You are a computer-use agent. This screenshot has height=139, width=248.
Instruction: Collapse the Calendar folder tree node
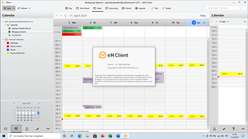(x=5, y=25)
